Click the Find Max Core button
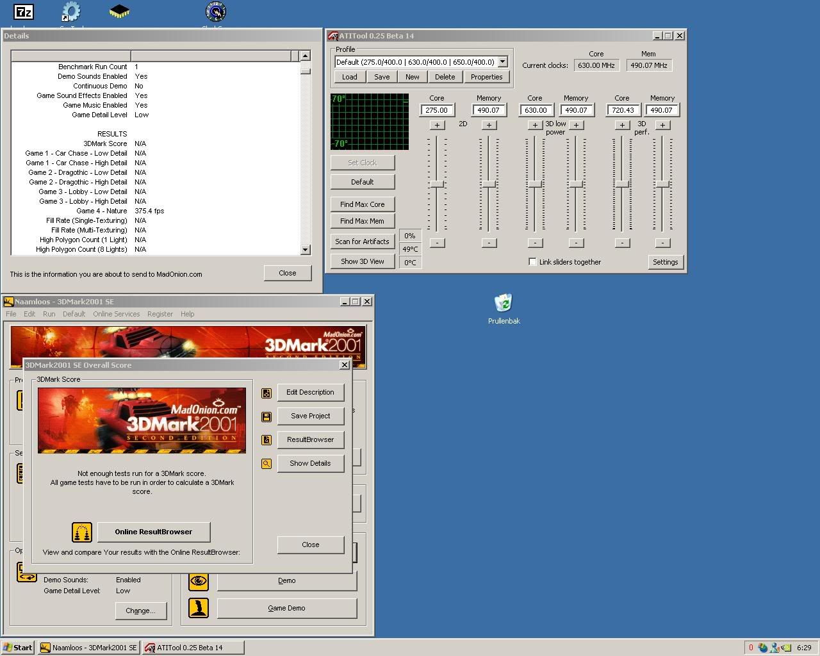Image resolution: width=820 pixels, height=656 pixels. tap(363, 204)
